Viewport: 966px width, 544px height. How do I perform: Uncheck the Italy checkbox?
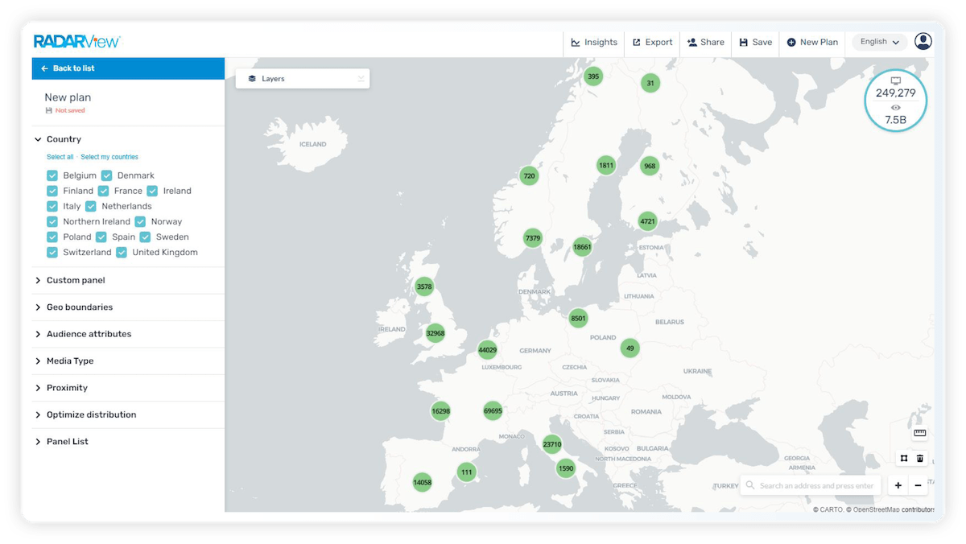coord(52,206)
